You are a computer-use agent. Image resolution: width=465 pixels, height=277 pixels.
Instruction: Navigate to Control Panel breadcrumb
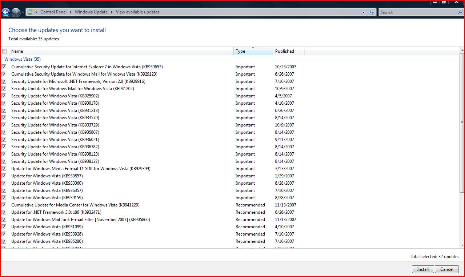coord(53,12)
